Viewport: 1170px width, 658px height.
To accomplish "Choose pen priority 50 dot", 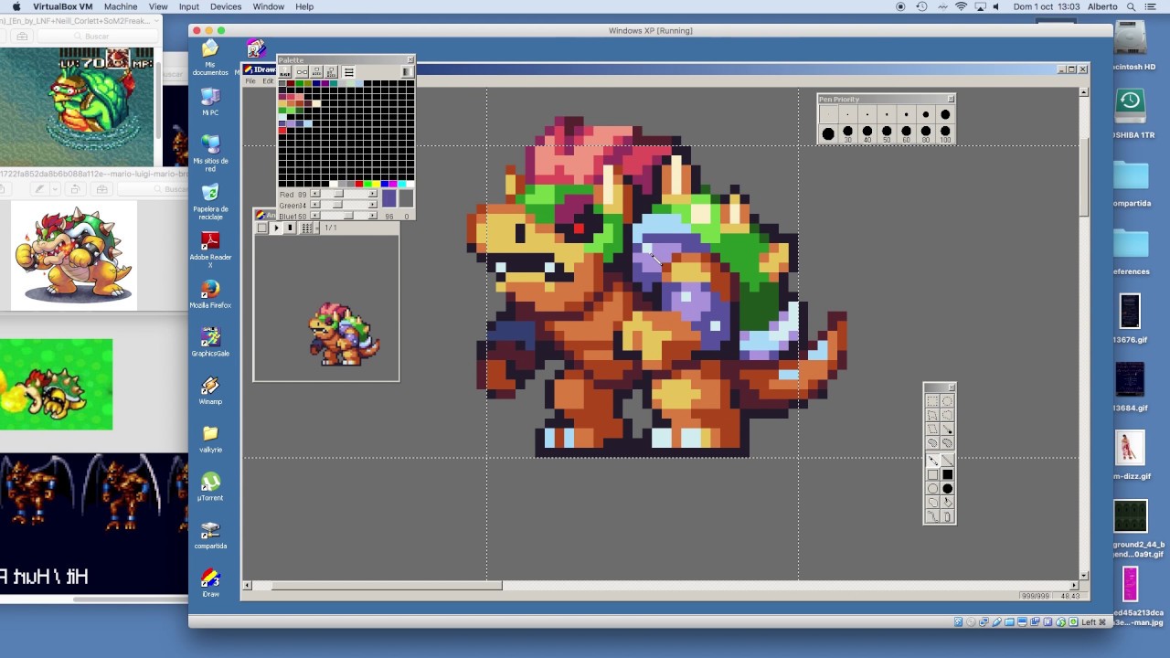I will coord(887,133).
